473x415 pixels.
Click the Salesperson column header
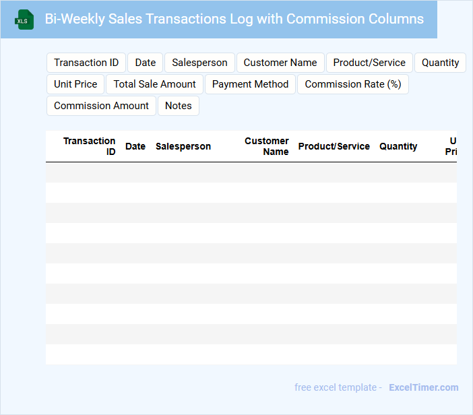pyautogui.click(x=183, y=146)
